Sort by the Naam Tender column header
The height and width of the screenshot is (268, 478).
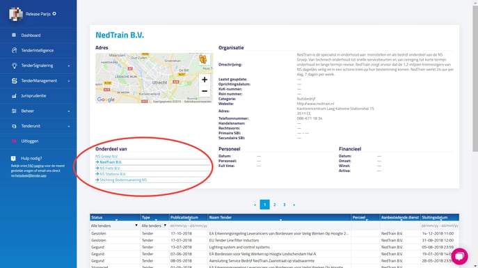point(280,217)
